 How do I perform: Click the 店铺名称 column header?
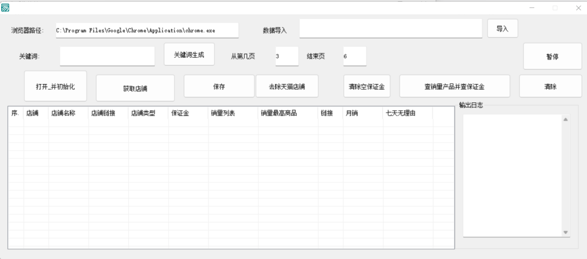68,113
